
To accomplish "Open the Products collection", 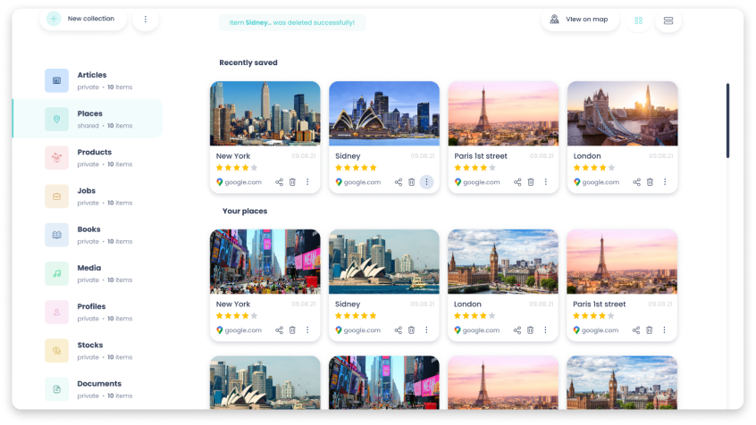I will coord(88,157).
